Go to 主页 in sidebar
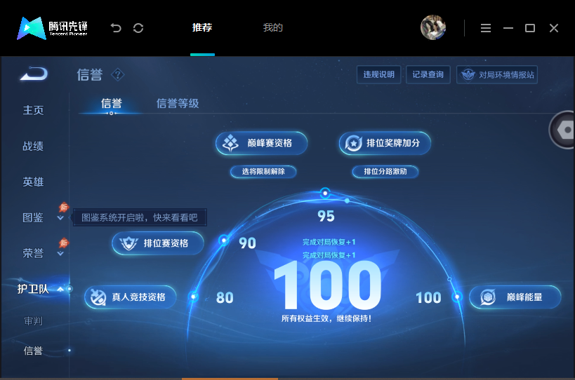The height and width of the screenshot is (380, 575). (x=33, y=110)
